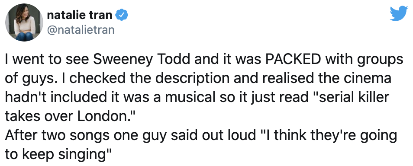Click the Twitter bird logo

click(399, 13)
